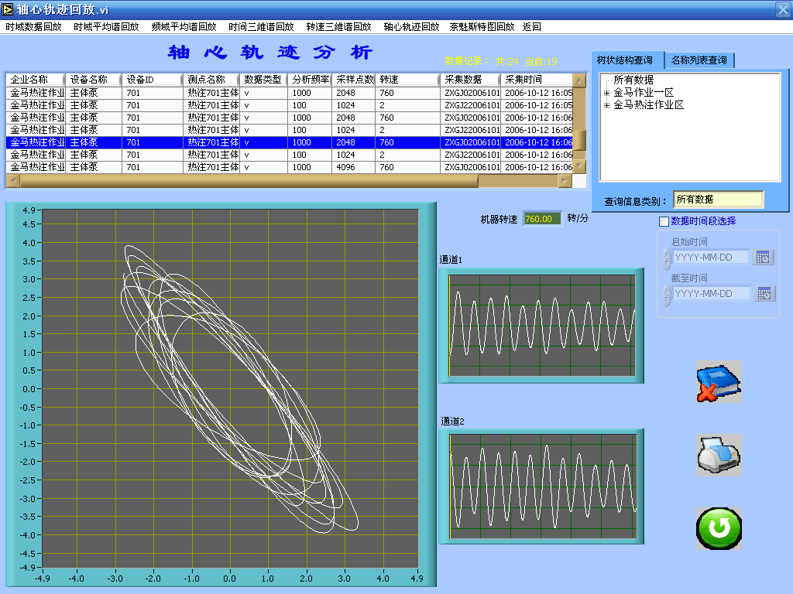
Task: Click the LabVIEW icon in the title bar
Action: 9,9
